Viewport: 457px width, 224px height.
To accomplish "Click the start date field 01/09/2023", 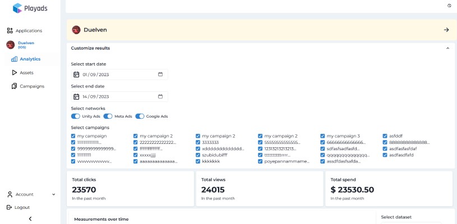I will click(119, 74).
